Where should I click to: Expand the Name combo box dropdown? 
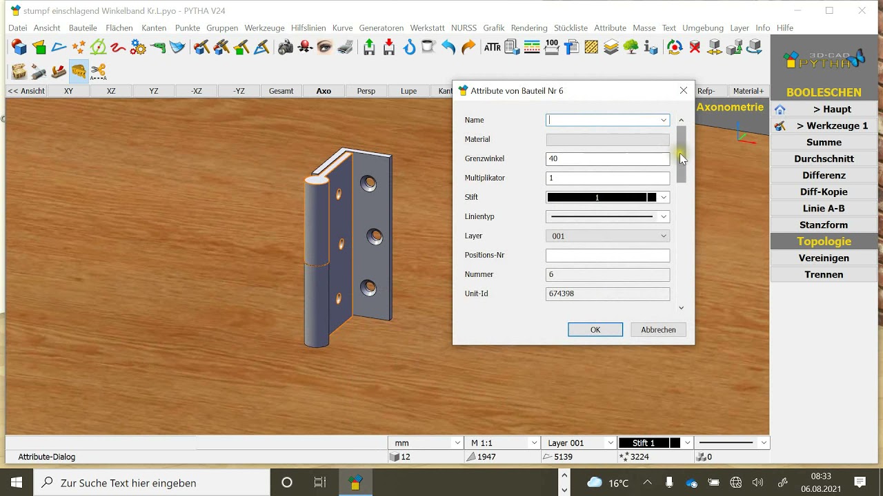pyautogui.click(x=664, y=120)
